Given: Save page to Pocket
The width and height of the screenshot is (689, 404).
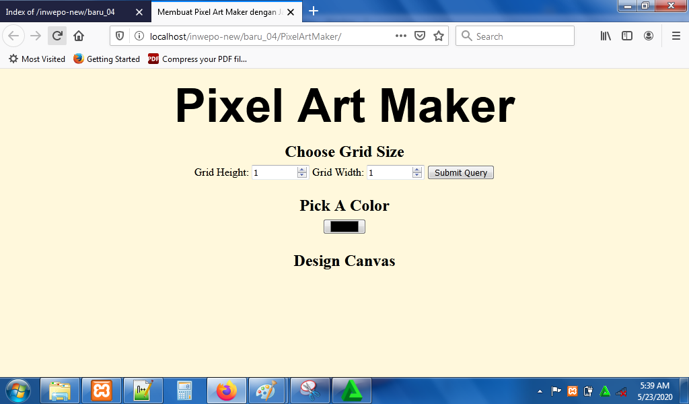Looking at the screenshot, I should pyautogui.click(x=420, y=36).
